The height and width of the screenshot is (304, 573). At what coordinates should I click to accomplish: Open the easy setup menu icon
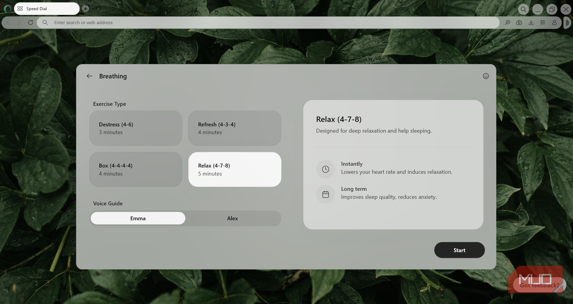click(x=543, y=23)
